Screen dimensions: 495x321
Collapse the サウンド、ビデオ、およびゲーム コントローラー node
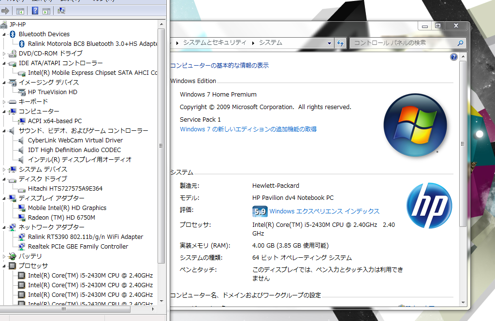point(4,131)
